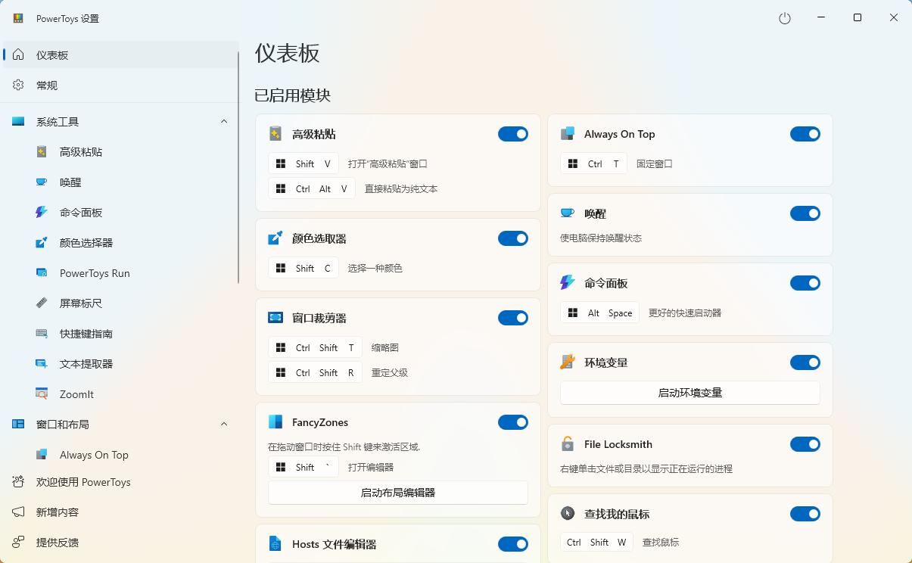The image size is (912, 563).
Task: Turn off the 颜色选取器 toggle
Action: pyautogui.click(x=513, y=238)
